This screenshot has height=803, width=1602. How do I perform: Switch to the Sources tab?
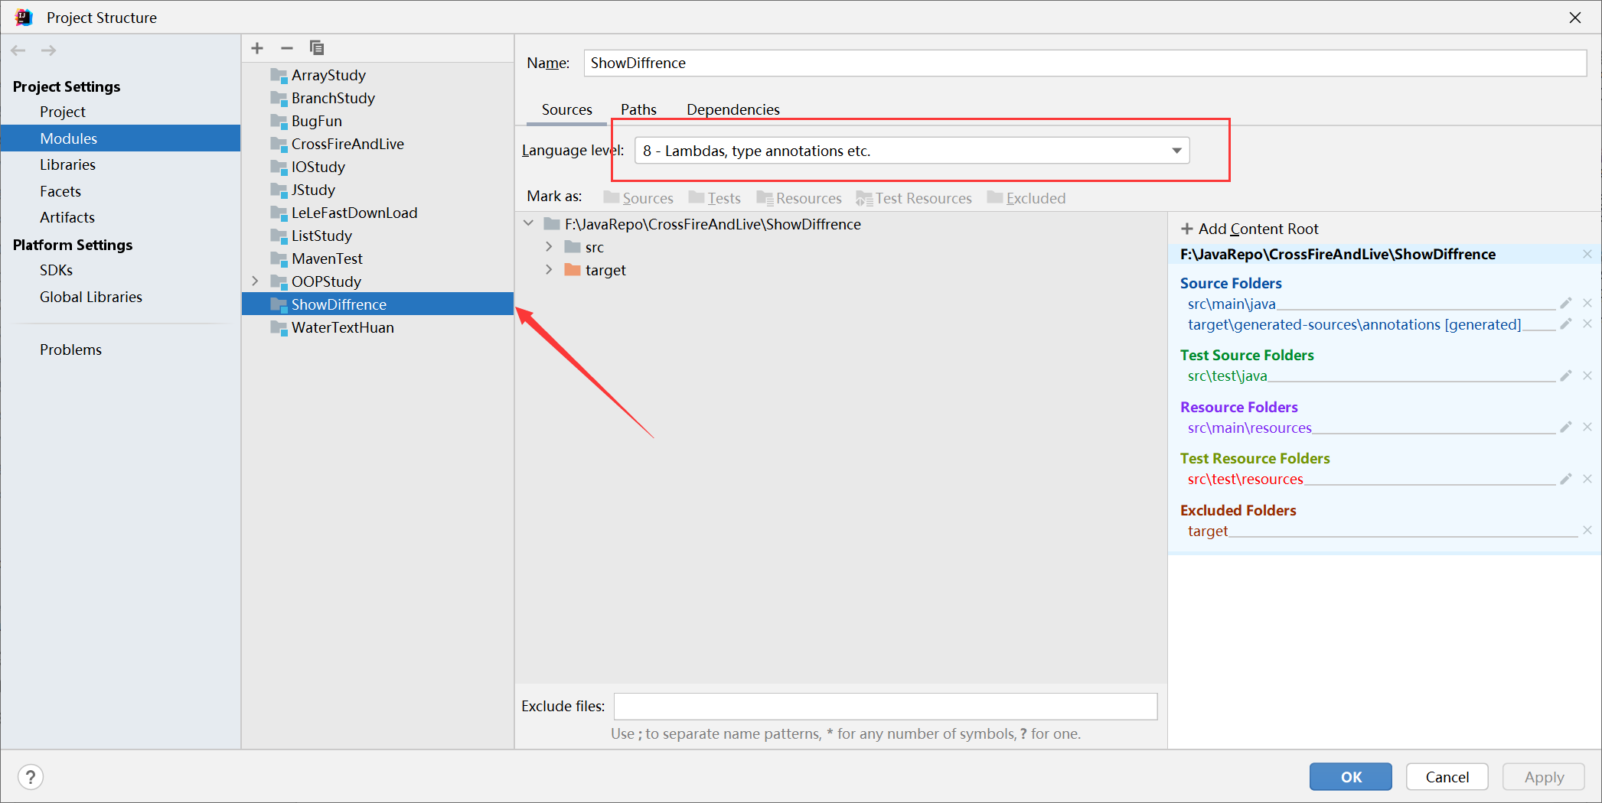click(566, 109)
